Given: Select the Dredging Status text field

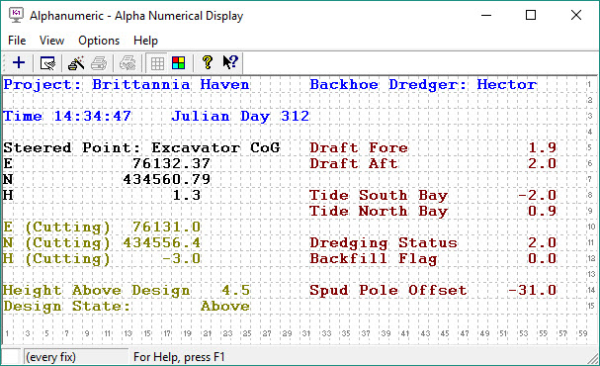Looking at the screenshot, I should click(x=384, y=242).
